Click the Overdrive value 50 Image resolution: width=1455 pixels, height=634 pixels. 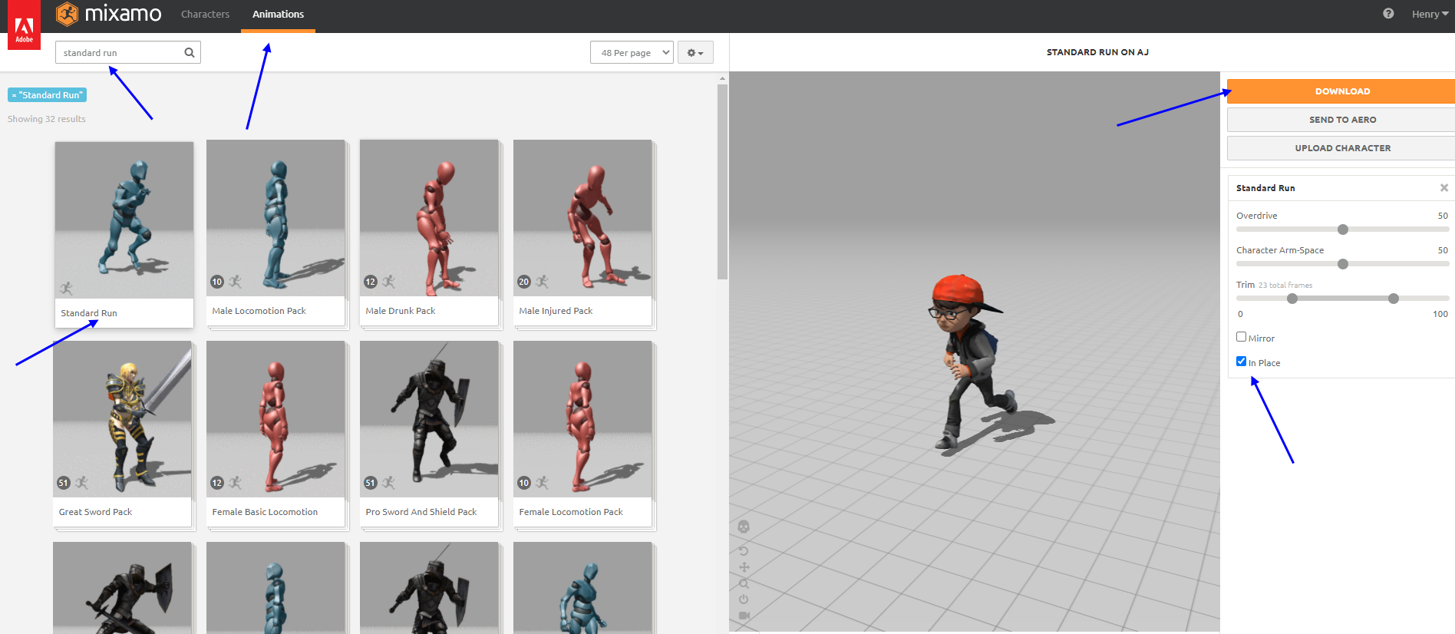(1443, 216)
